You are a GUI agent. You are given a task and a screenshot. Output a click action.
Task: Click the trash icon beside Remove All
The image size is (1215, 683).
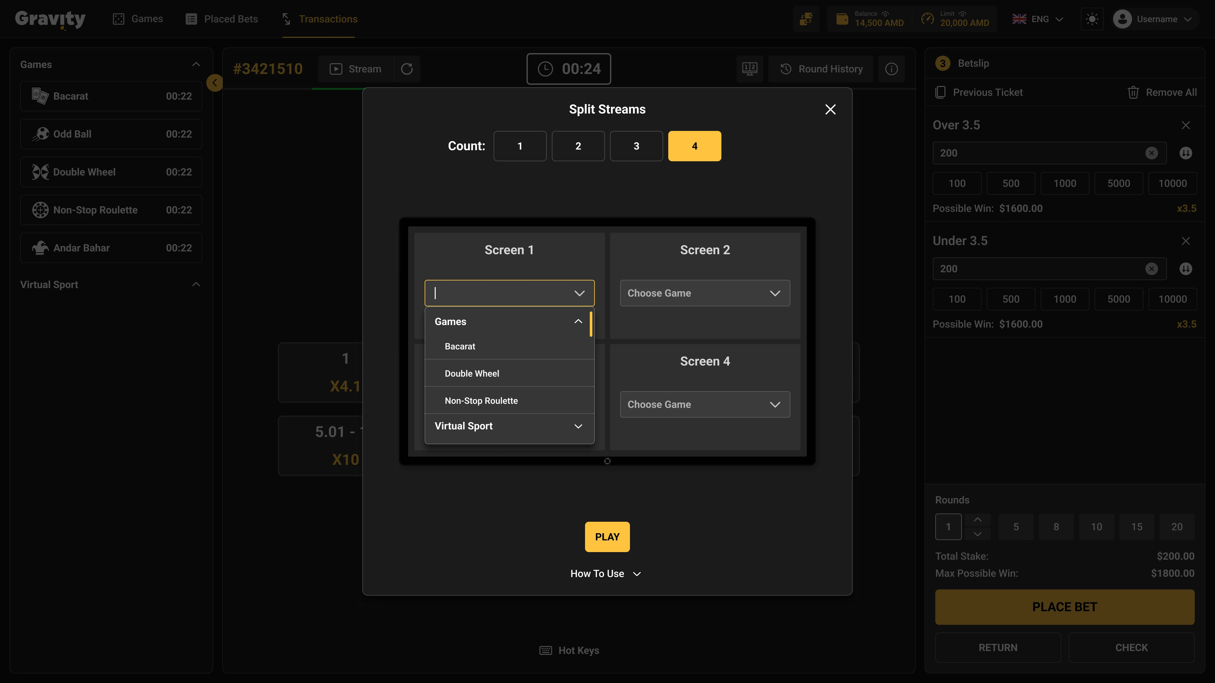pos(1133,92)
